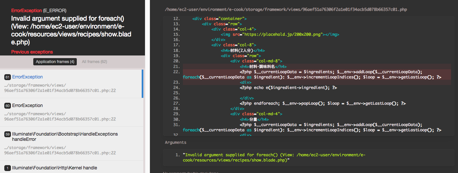Click the "Arguments" section heading
458x173 pixels.
pos(176,142)
